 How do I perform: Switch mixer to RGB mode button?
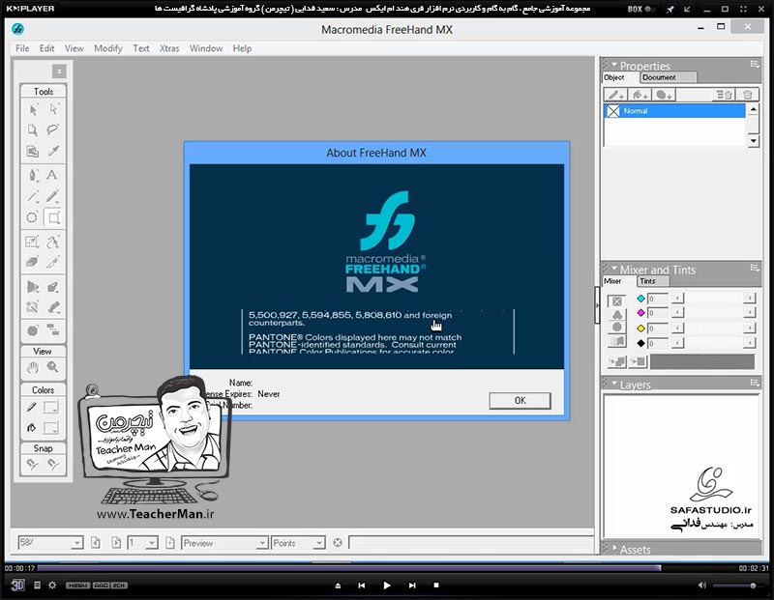click(x=617, y=315)
